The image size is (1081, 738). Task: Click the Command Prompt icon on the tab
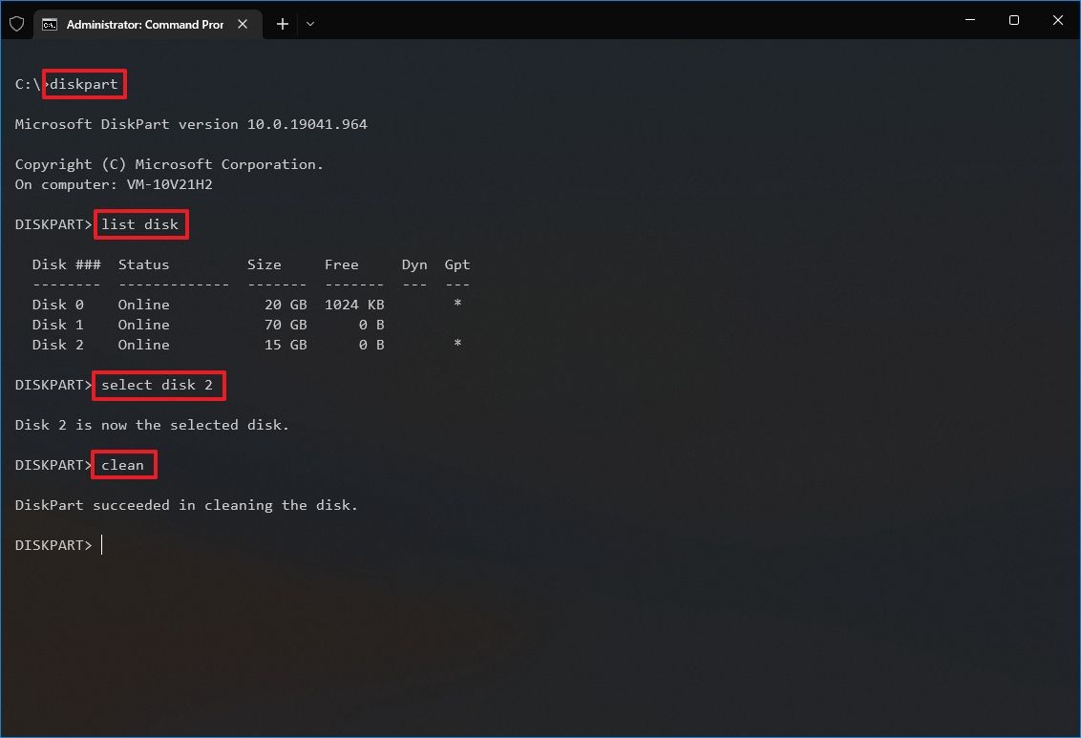(50, 25)
